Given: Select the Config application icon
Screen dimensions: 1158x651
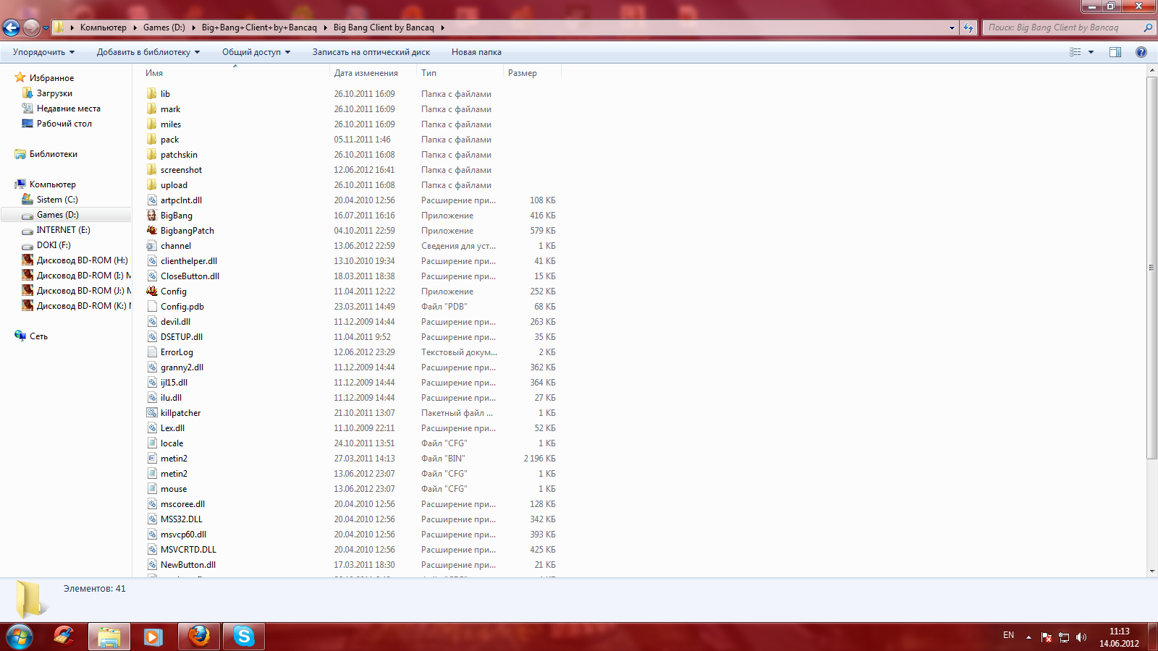Looking at the screenshot, I should point(151,292).
